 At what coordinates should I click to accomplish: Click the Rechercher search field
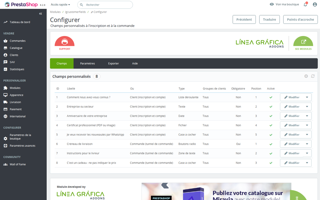click(x=105, y=5)
